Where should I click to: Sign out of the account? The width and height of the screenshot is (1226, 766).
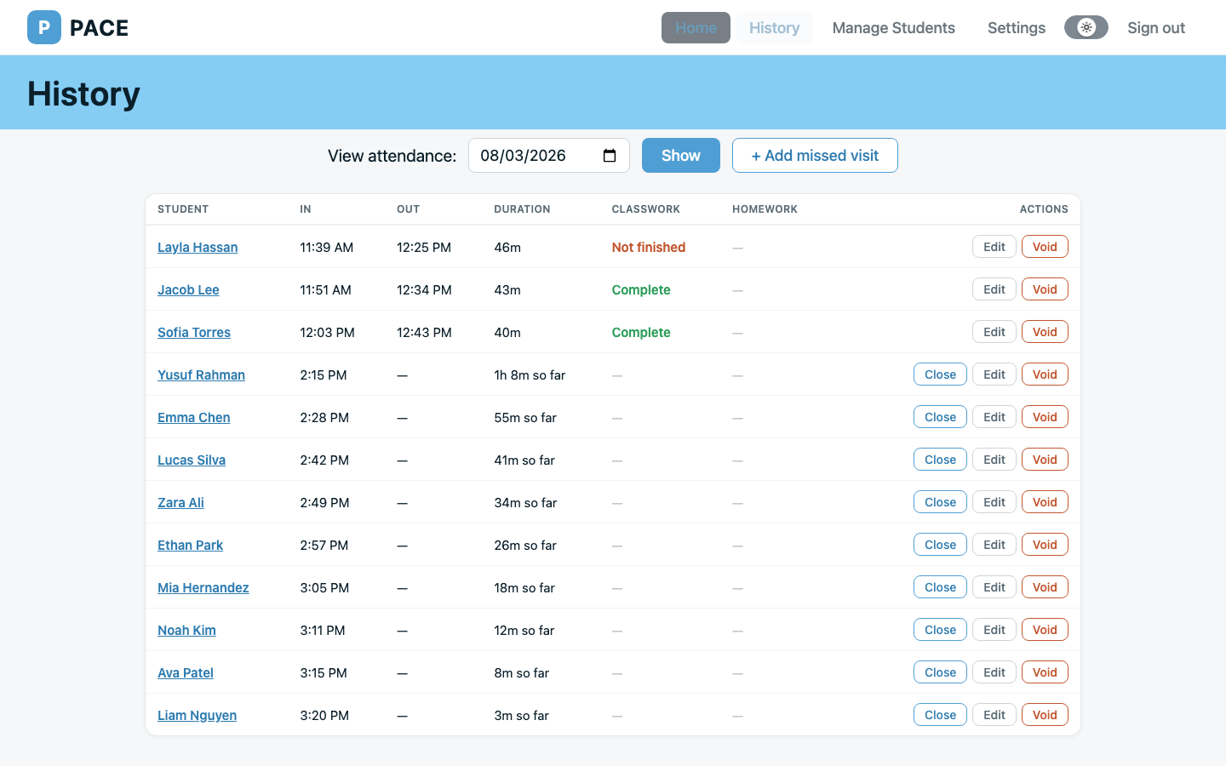(x=1155, y=27)
